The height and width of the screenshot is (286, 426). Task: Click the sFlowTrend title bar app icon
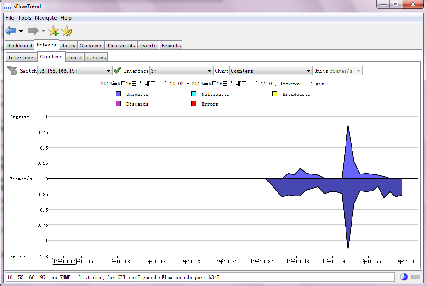8,6
